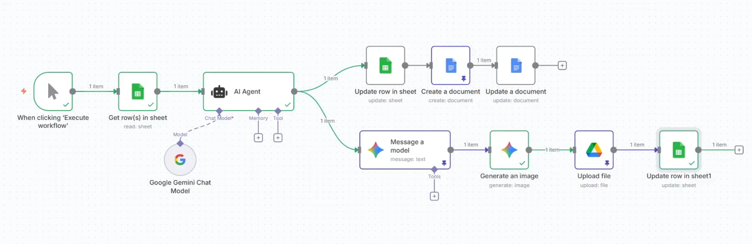Click the 'Update row in sheet1' label
The width and height of the screenshot is (752, 244).
pyautogui.click(x=679, y=176)
